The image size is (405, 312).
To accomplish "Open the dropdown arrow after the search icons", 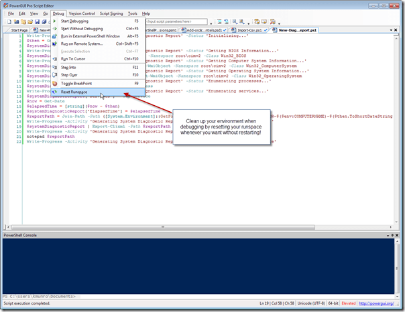I will point(249,23).
